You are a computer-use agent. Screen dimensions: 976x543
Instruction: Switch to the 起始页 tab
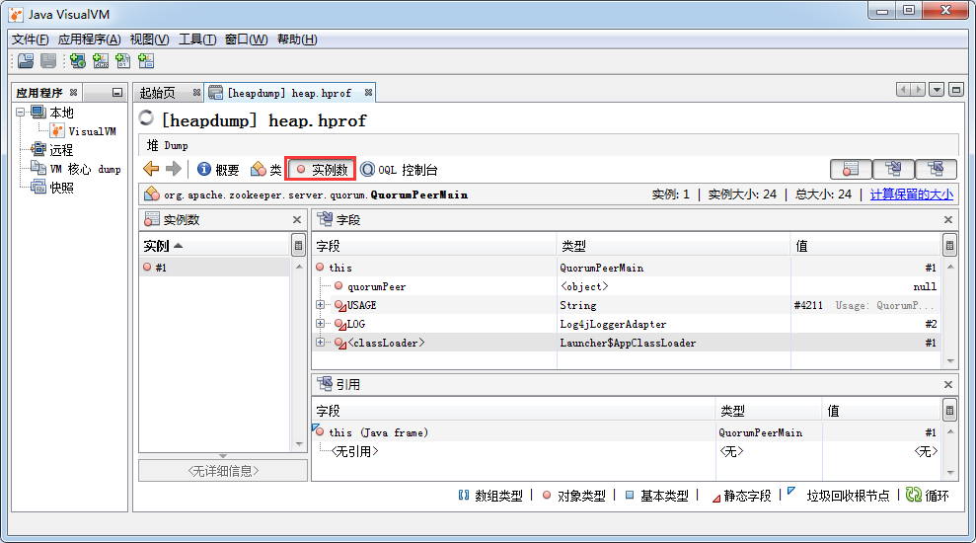click(x=158, y=93)
